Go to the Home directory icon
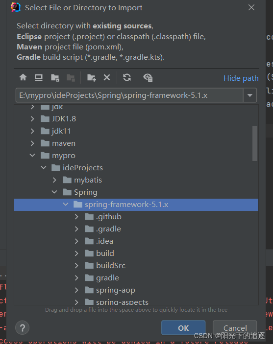This screenshot has width=273, height=344. [23, 77]
